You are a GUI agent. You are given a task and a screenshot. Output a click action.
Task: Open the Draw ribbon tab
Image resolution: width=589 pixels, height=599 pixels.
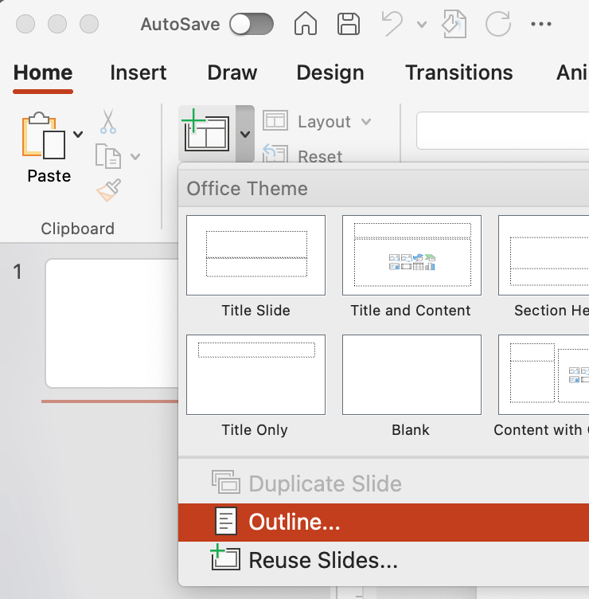pos(232,72)
